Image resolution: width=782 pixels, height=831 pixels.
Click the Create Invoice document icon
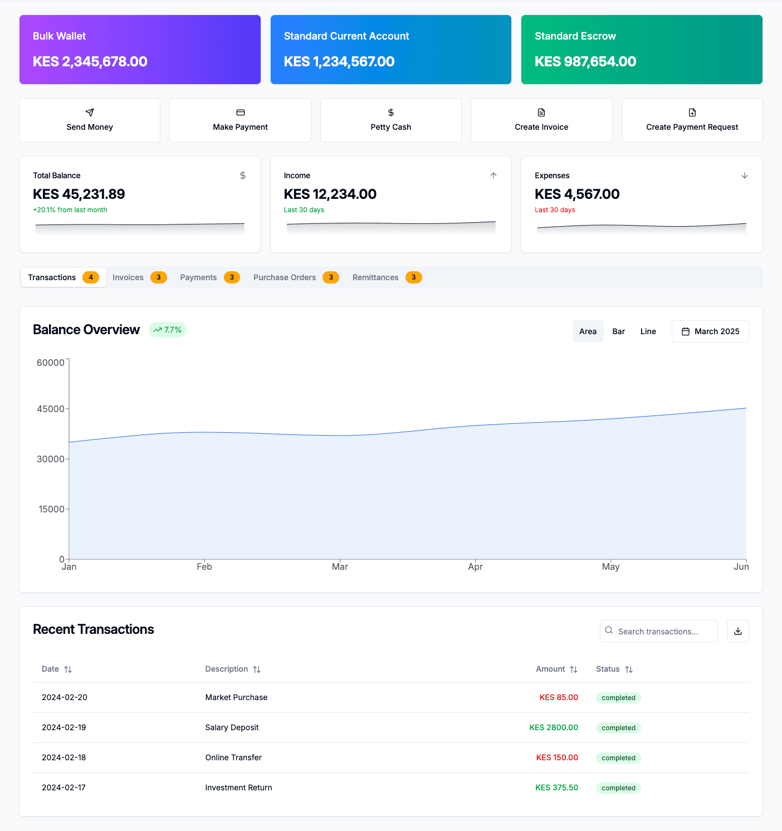tap(541, 113)
